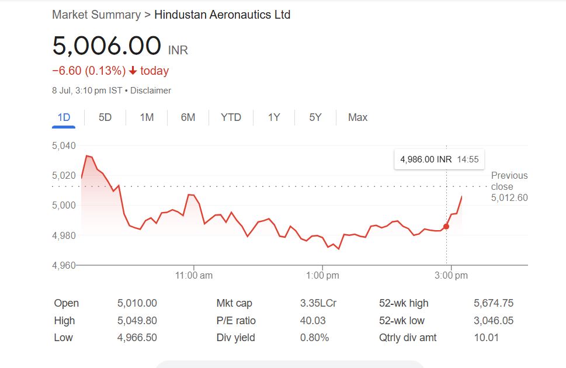The height and width of the screenshot is (368, 566).
Task: Switch to the 5D chart range
Action: tap(105, 117)
